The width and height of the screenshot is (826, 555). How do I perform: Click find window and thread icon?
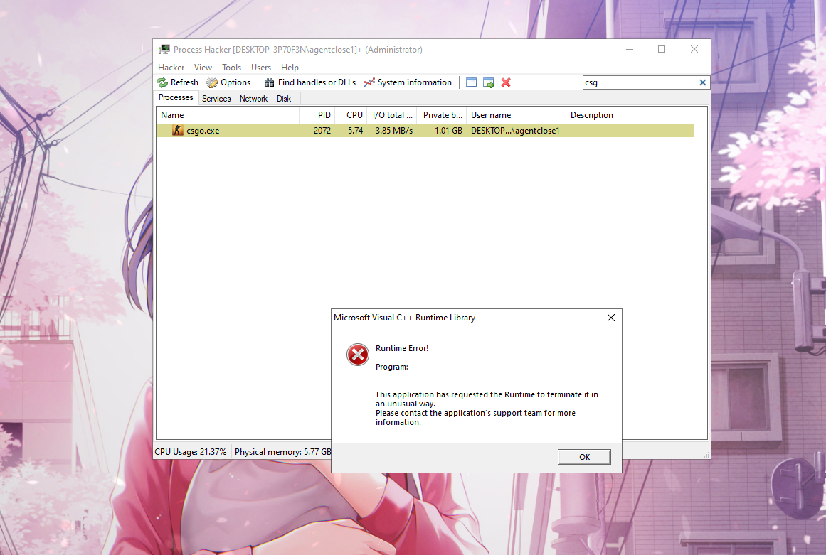[x=489, y=82]
